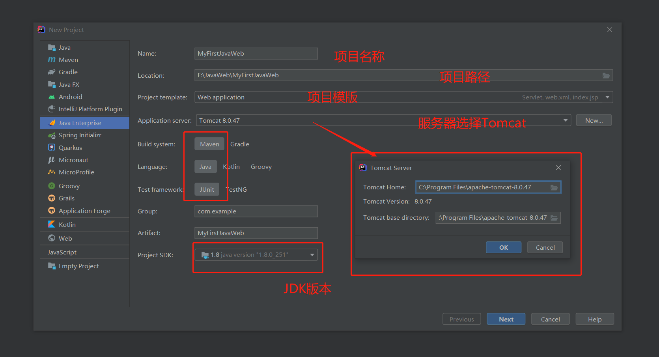Click the Micronaut mu icon
The height and width of the screenshot is (357, 659).
[52, 160]
